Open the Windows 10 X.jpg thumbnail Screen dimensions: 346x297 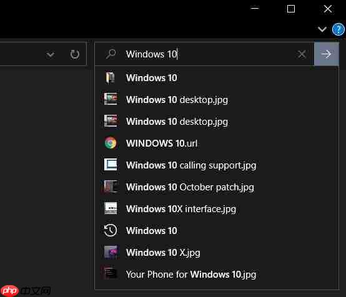coord(111,252)
